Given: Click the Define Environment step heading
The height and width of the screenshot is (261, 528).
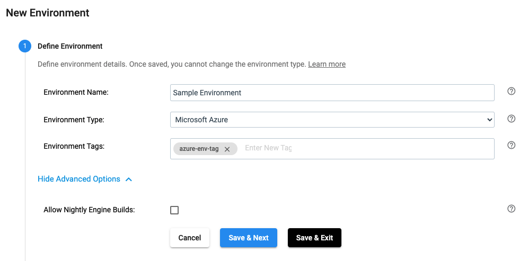Looking at the screenshot, I should (x=70, y=46).
